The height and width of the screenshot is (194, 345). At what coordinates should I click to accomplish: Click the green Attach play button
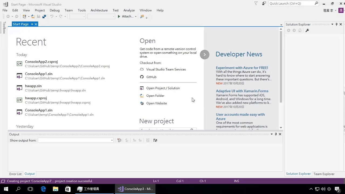pyautogui.click(x=119, y=16)
